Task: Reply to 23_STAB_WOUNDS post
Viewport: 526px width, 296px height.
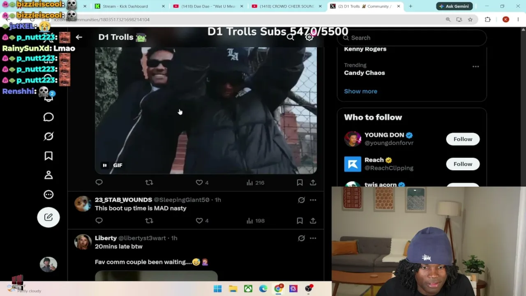Action: tap(99, 221)
